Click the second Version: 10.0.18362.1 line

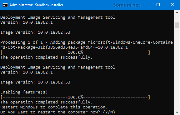point(27,72)
